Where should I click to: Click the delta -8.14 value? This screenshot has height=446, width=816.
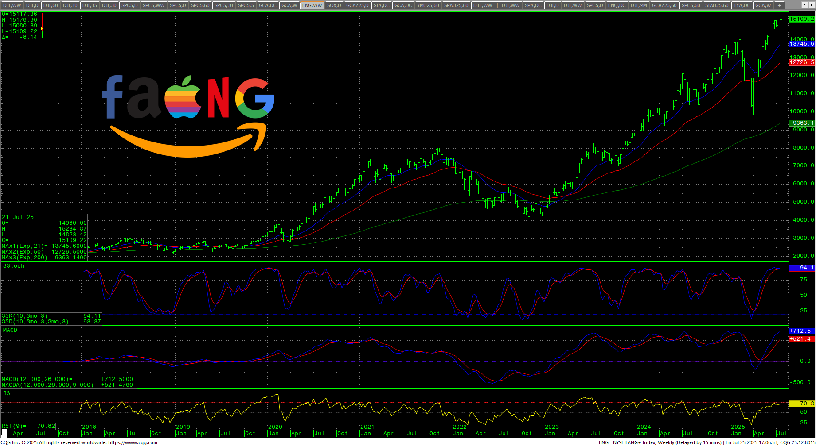click(x=20, y=37)
